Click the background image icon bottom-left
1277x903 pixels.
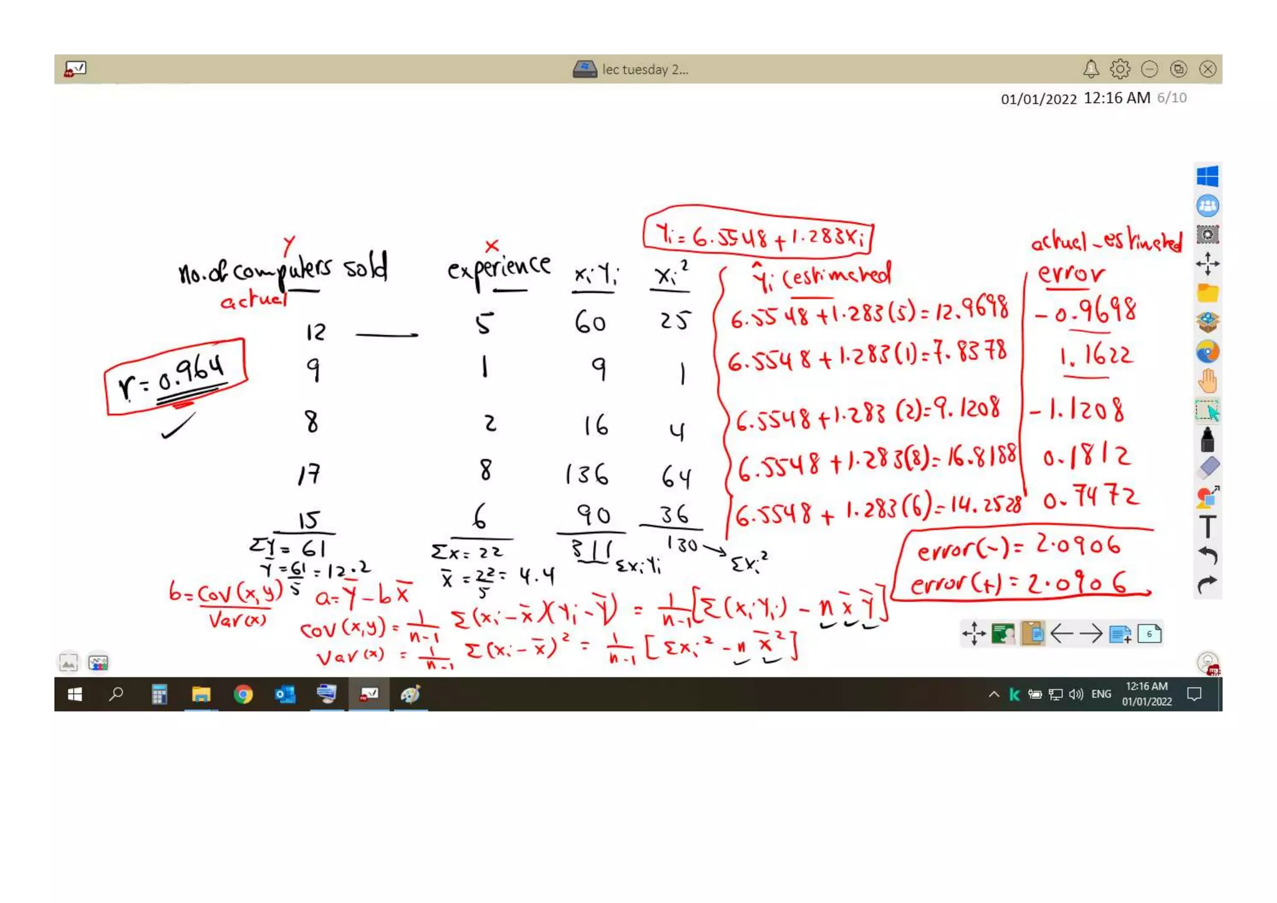click(69, 662)
